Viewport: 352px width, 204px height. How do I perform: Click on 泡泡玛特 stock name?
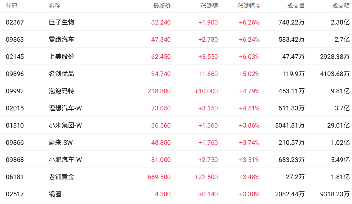click(62, 91)
